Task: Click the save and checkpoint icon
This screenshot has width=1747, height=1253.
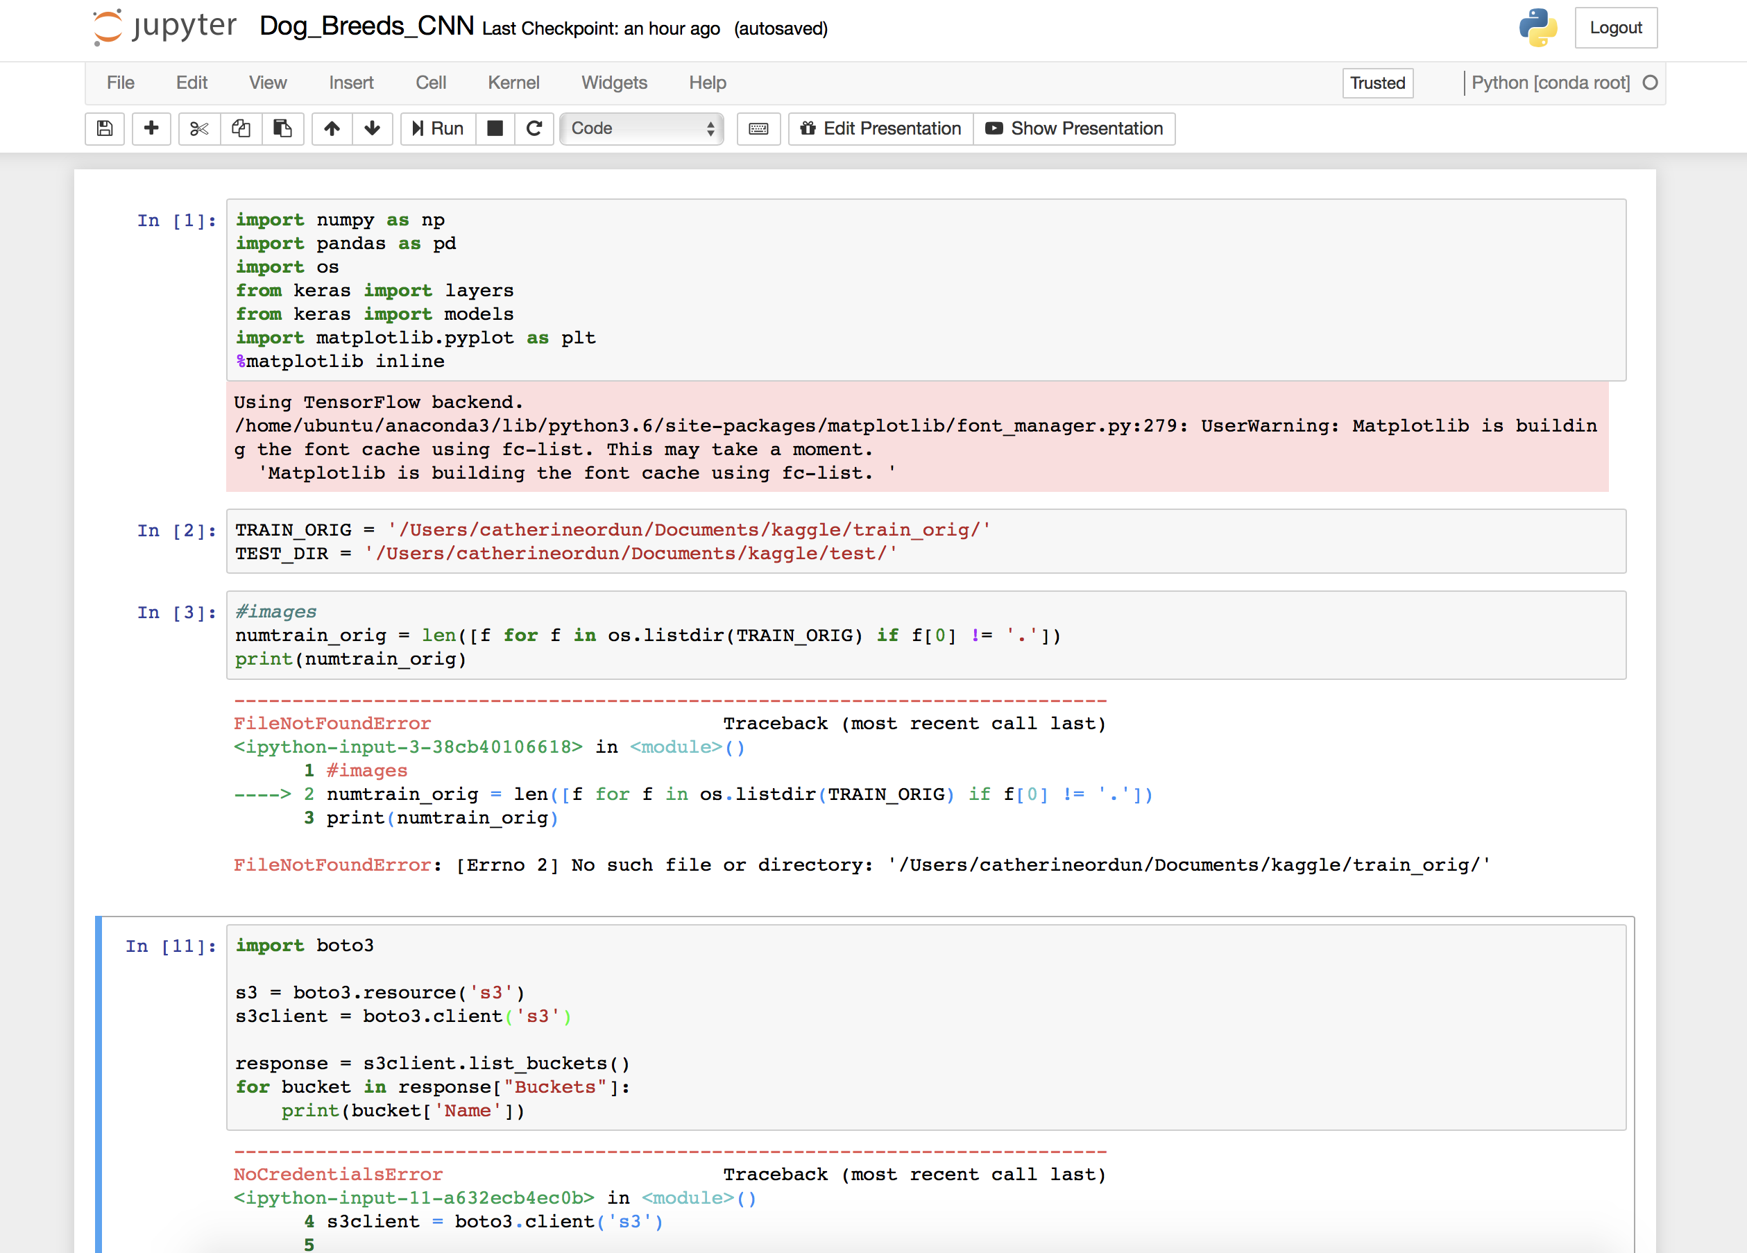Action: 105,128
